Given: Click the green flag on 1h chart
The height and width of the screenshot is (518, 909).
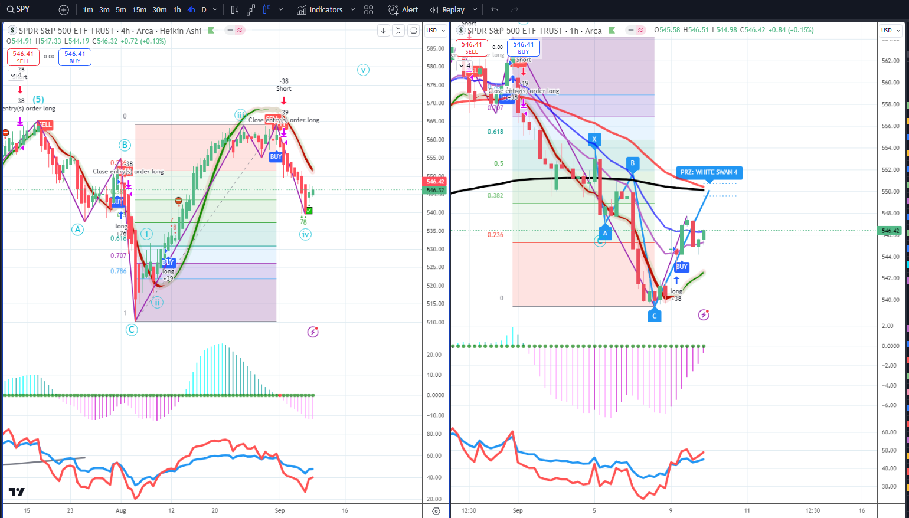Looking at the screenshot, I should click(x=612, y=30).
